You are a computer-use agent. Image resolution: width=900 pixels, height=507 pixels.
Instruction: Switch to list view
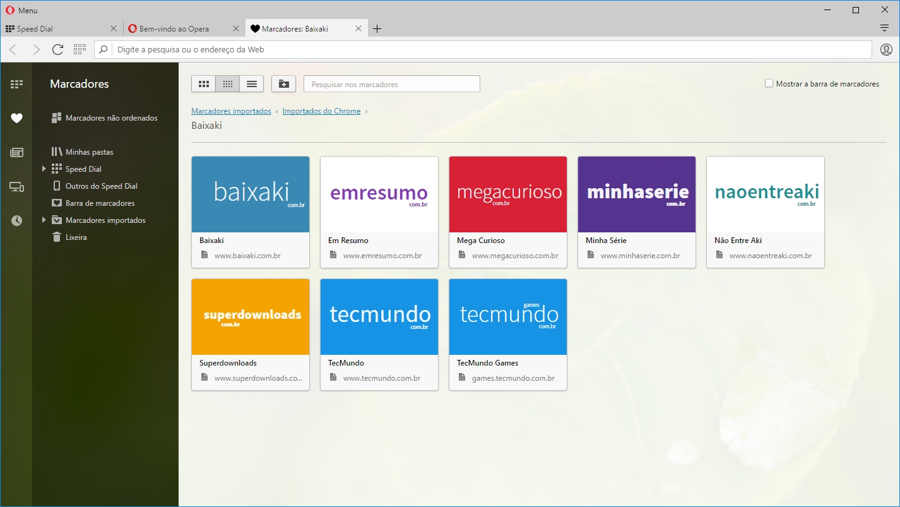pos(251,84)
